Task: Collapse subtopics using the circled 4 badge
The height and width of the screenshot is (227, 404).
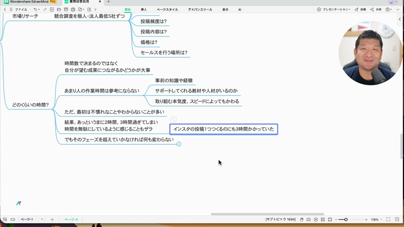Action: [x=179, y=144]
